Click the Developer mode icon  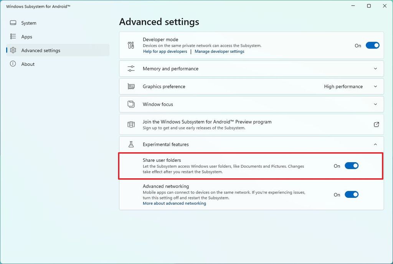[131, 45]
